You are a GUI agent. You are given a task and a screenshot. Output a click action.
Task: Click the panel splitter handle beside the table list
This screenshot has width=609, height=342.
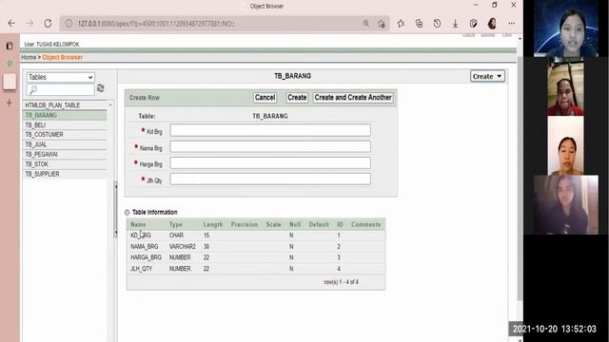[x=116, y=209]
